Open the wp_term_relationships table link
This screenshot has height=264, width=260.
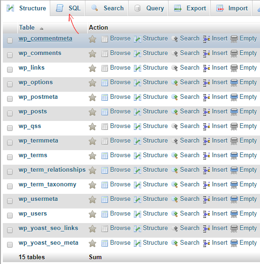[x=52, y=170]
